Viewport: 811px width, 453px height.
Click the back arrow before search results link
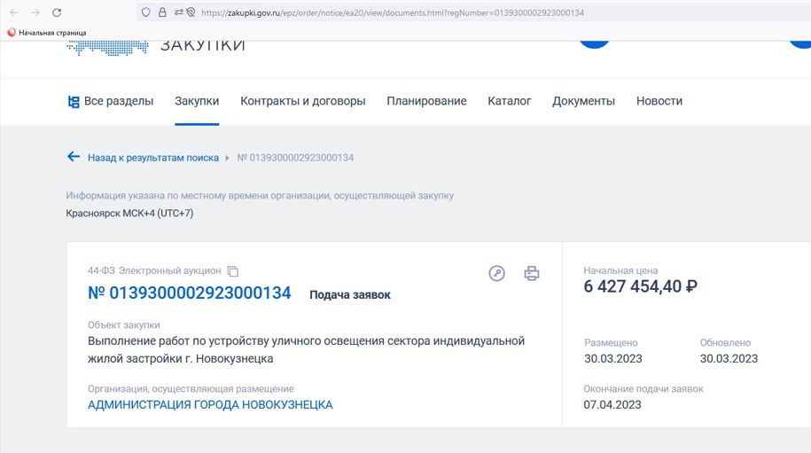tap(74, 157)
